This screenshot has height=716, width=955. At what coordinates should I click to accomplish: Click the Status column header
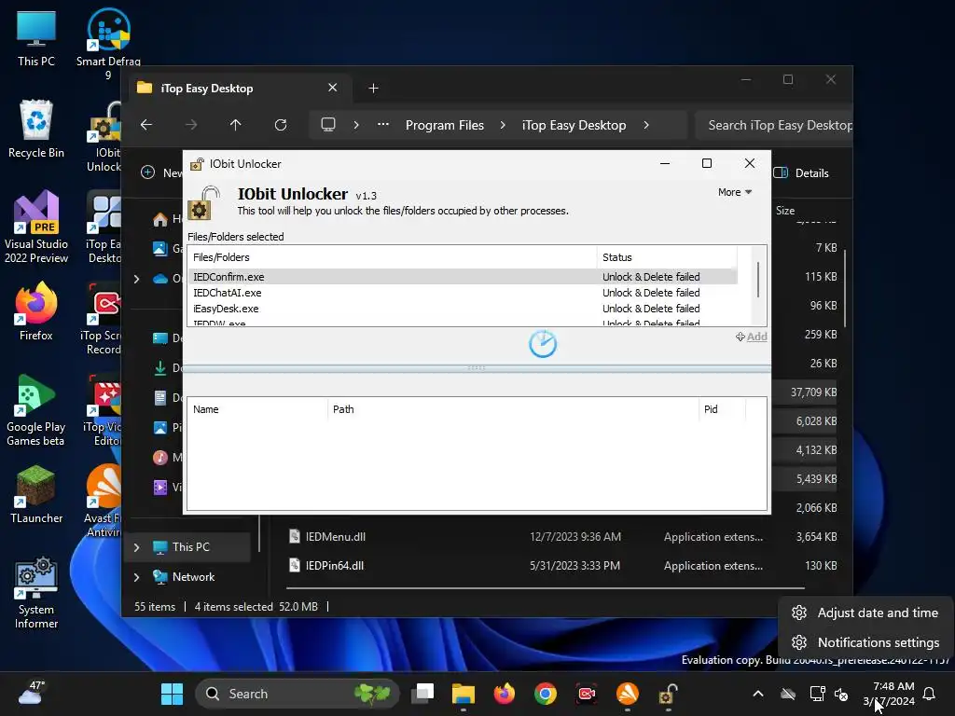667,257
